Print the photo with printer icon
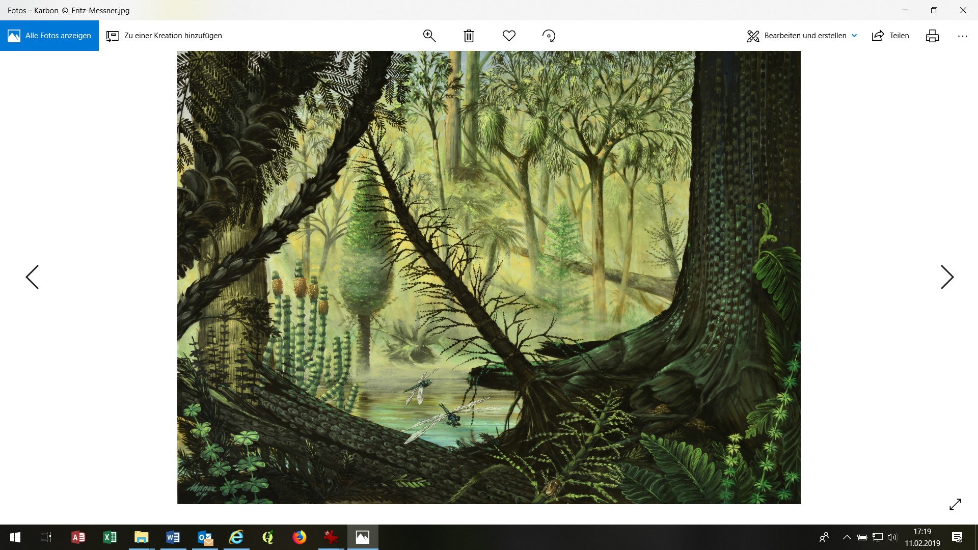 click(x=932, y=36)
